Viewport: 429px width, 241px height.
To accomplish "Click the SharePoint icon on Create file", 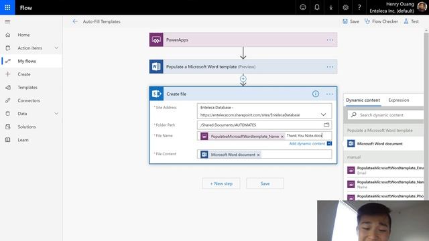I will pos(156,94).
